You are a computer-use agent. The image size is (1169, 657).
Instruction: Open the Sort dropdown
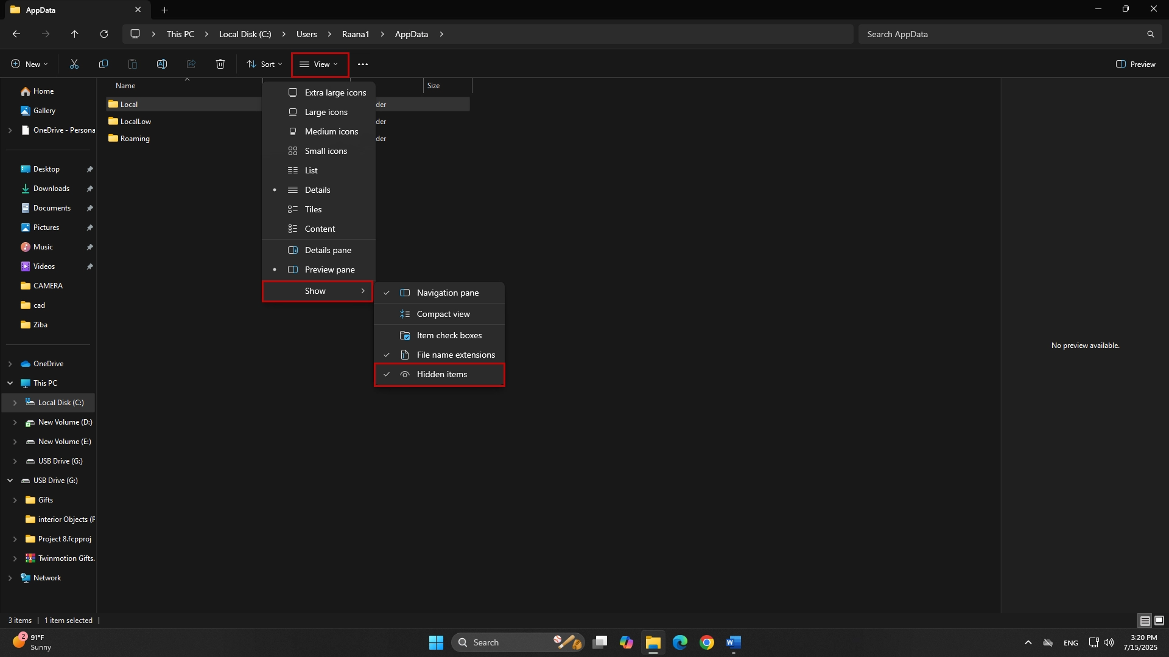[265, 64]
